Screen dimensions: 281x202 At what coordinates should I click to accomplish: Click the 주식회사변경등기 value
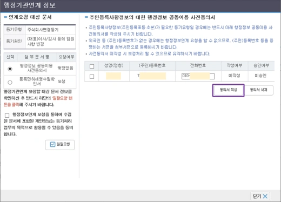click(43, 30)
